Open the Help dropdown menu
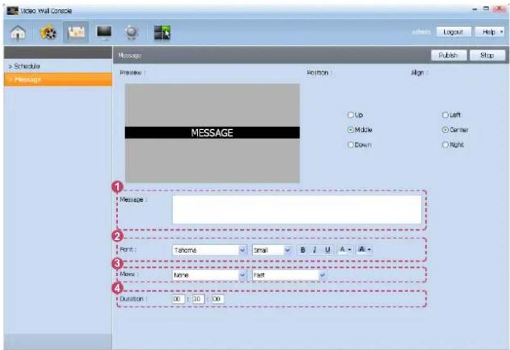The image size is (510, 350). pos(490,32)
